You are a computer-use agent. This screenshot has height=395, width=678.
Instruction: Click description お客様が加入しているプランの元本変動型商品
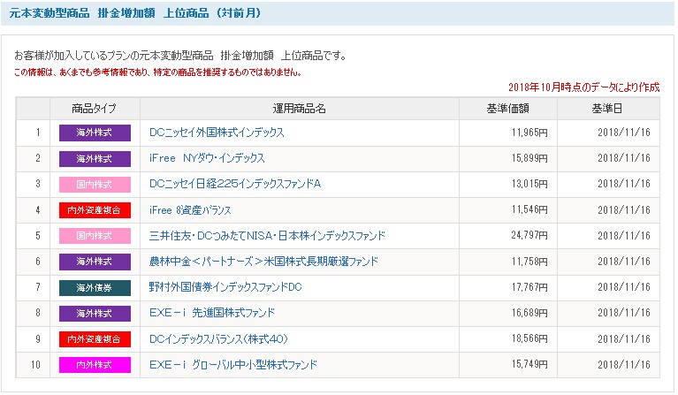coord(179,56)
